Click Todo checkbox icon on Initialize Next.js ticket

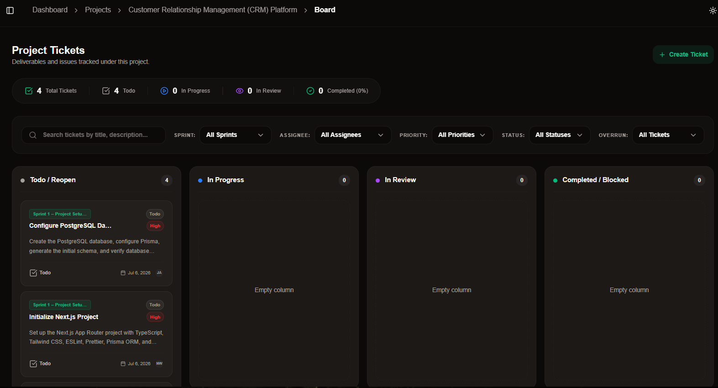point(33,364)
